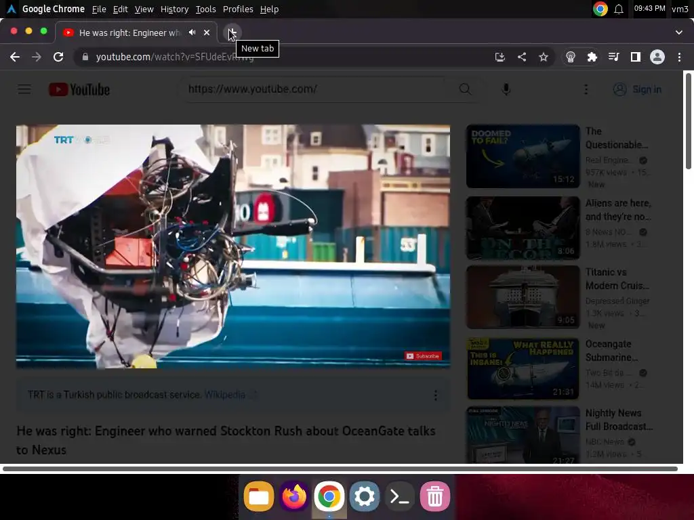Viewport: 694px width, 520px height.
Task: Select 'Oceangate Submarine...' video title
Action: (x=612, y=351)
